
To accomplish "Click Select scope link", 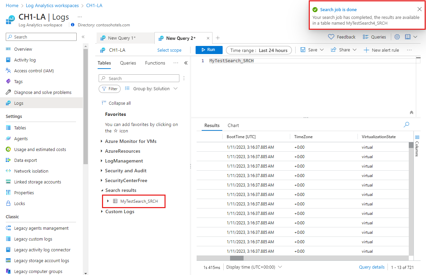I will (169, 50).
